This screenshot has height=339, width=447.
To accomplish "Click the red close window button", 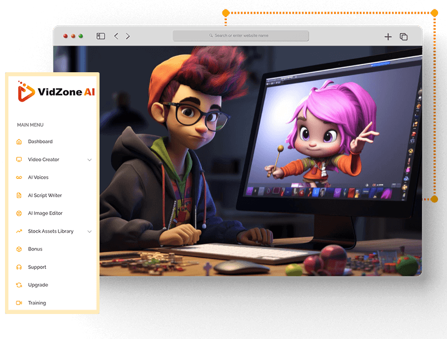I will click(66, 36).
